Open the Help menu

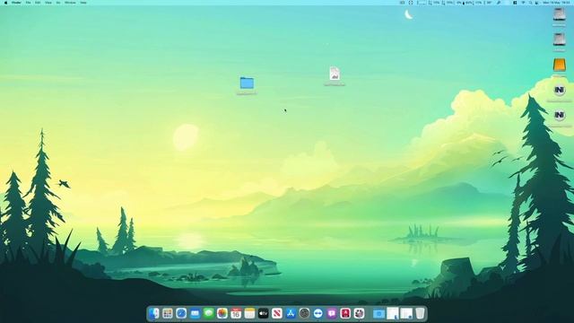pyautogui.click(x=83, y=3)
